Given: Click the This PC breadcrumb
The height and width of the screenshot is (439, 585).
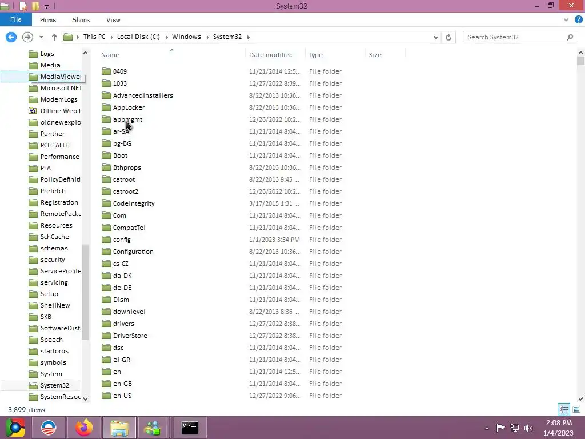Looking at the screenshot, I should (94, 37).
